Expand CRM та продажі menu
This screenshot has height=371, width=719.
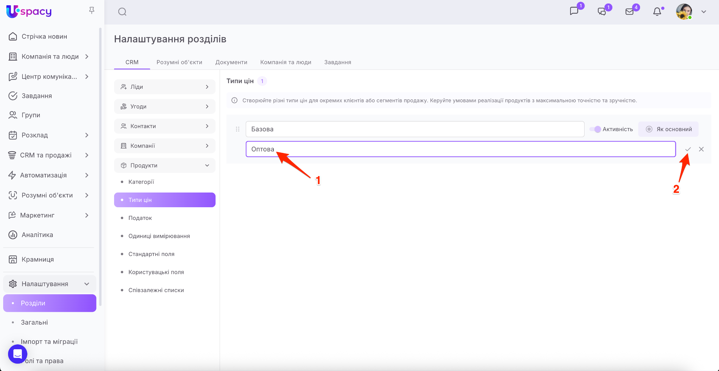point(46,155)
